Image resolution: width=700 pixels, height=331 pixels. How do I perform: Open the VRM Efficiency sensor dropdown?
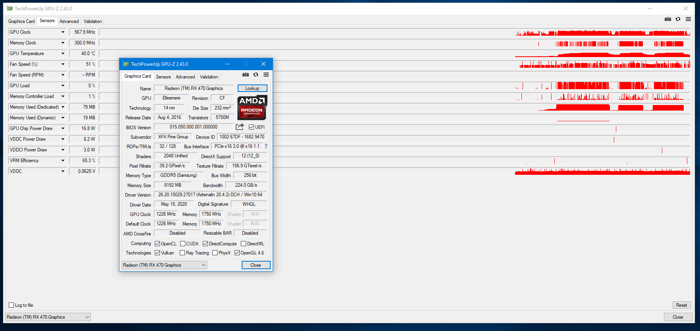click(x=63, y=161)
